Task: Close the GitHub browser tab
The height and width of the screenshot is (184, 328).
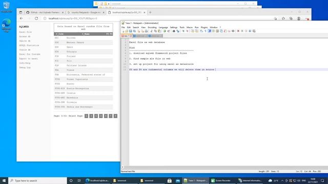Action: coord(63,12)
